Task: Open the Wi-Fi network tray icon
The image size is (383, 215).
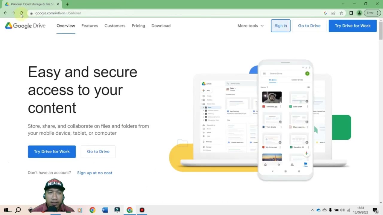Action: [x=348, y=210]
